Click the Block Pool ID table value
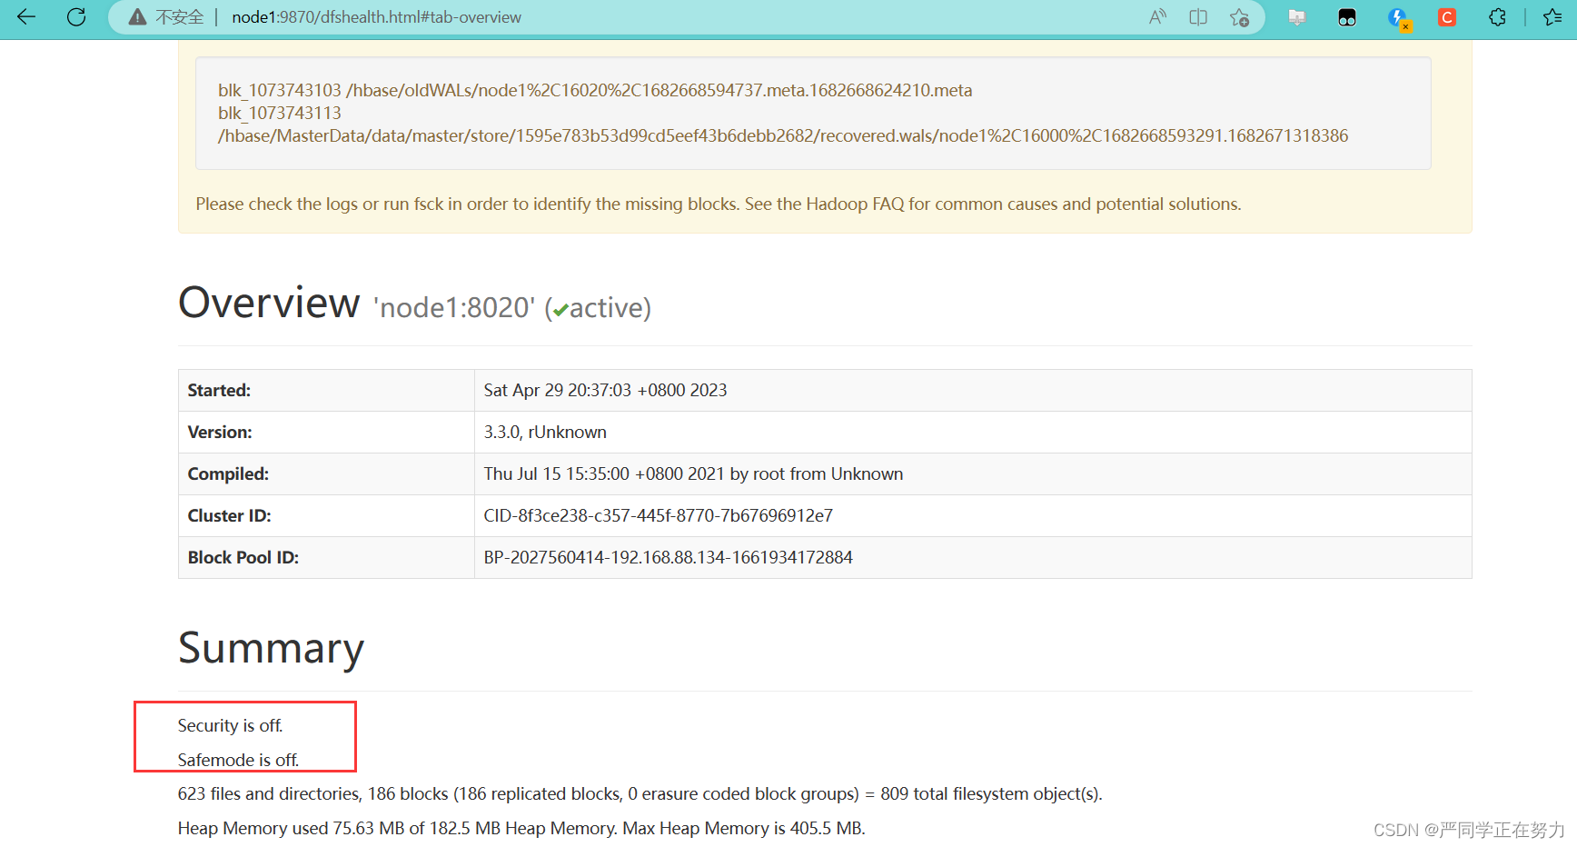 [x=668, y=557]
